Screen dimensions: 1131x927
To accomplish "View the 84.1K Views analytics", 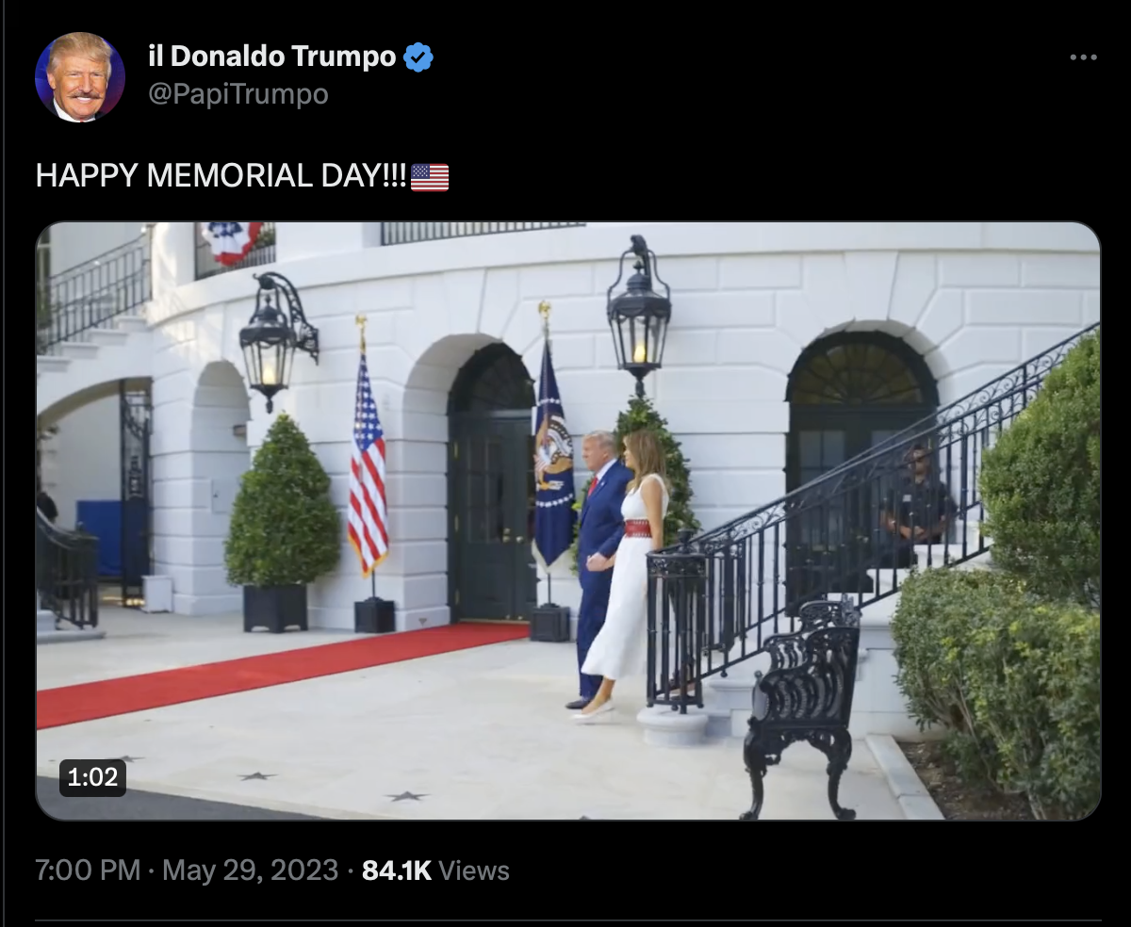I will click(x=435, y=870).
